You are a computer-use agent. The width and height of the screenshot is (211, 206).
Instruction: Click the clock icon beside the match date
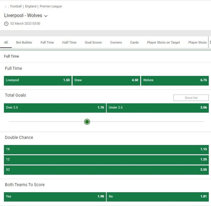6,24
